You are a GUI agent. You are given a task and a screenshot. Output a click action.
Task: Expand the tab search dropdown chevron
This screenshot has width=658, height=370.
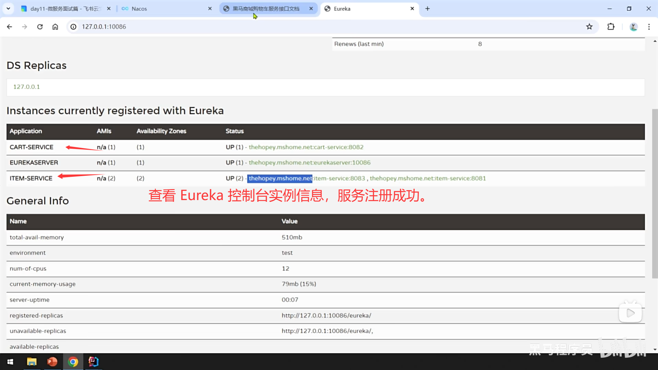8,9
